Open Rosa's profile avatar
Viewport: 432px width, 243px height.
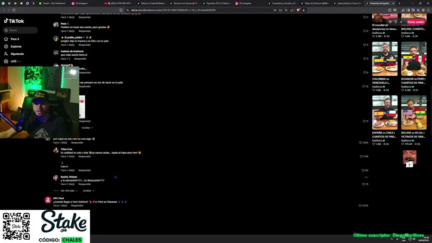tap(56, 25)
